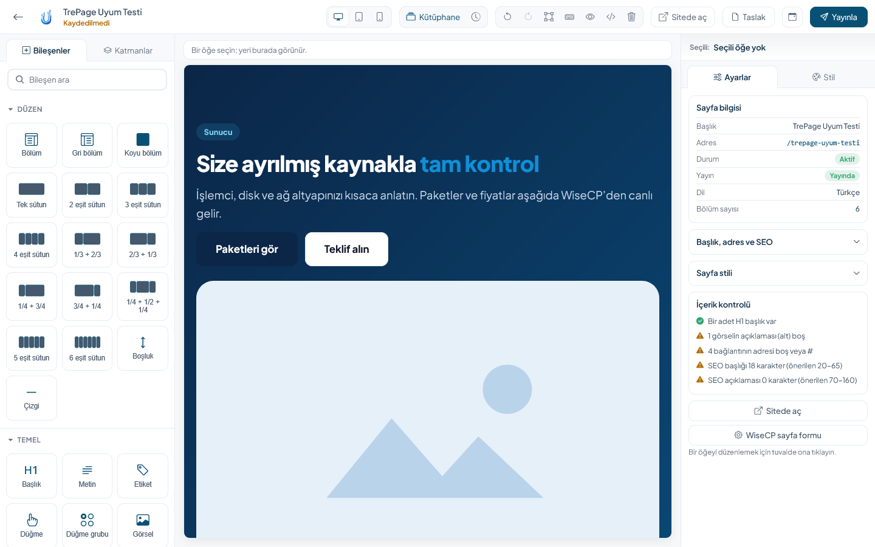The image size is (875, 547).
Task: Switch to the Bileşenler tab
Action: pos(46,50)
